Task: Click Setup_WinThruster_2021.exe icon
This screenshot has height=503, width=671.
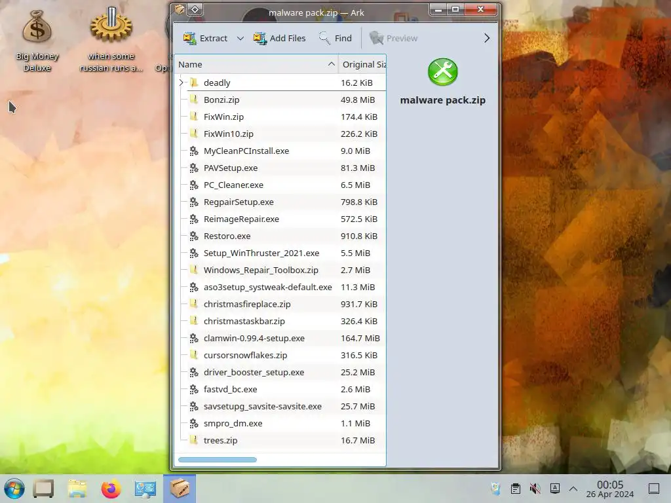Action: 194,253
